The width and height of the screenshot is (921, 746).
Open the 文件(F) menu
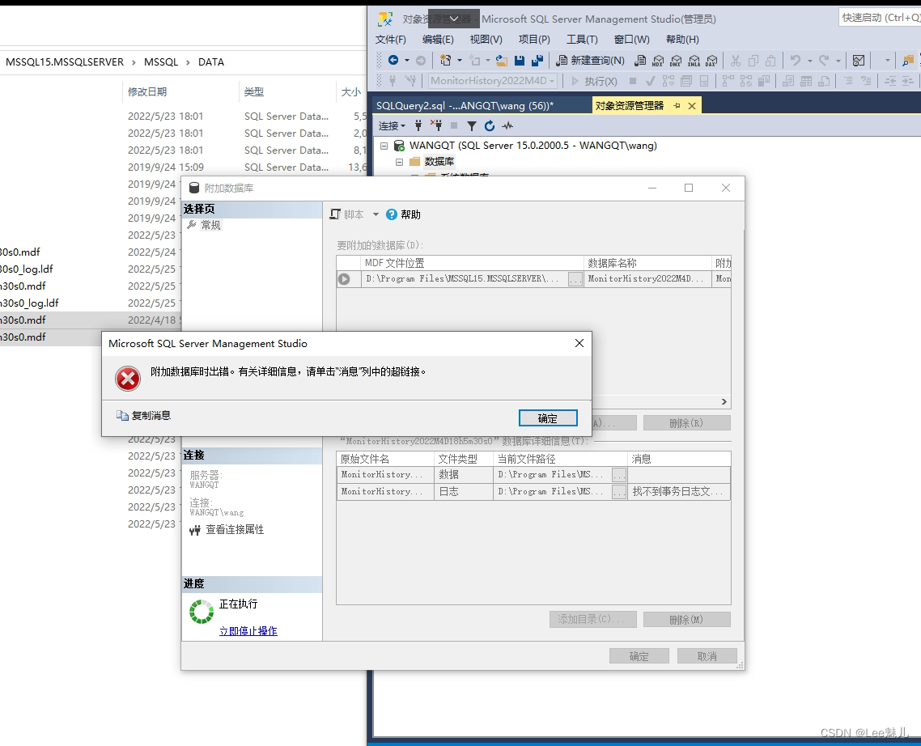391,40
